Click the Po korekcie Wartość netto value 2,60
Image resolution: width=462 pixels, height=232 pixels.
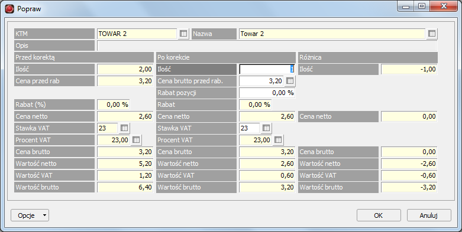pyautogui.click(x=267, y=164)
